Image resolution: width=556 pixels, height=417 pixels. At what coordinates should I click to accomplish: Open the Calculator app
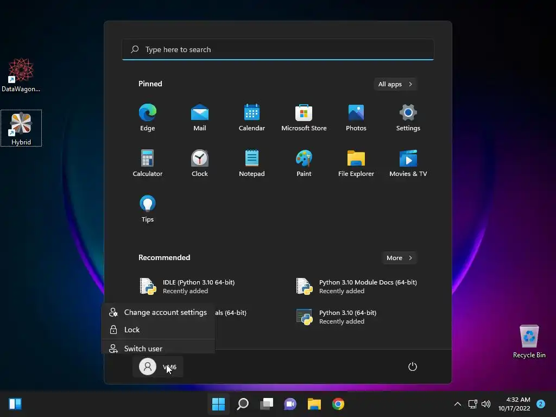point(148,163)
